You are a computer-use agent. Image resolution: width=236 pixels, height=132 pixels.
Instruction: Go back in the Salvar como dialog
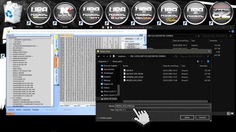tap(99, 56)
